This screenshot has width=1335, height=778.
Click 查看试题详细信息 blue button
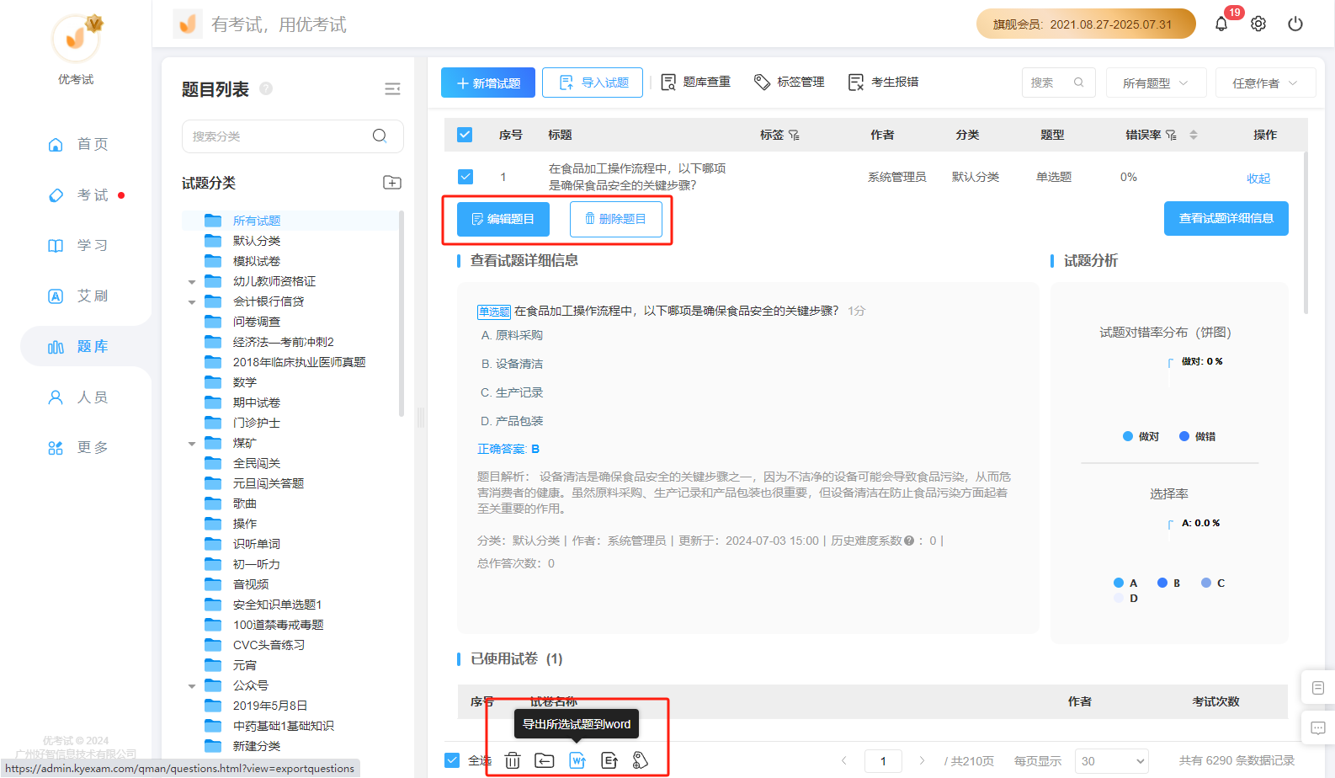tap(1226, 218)
